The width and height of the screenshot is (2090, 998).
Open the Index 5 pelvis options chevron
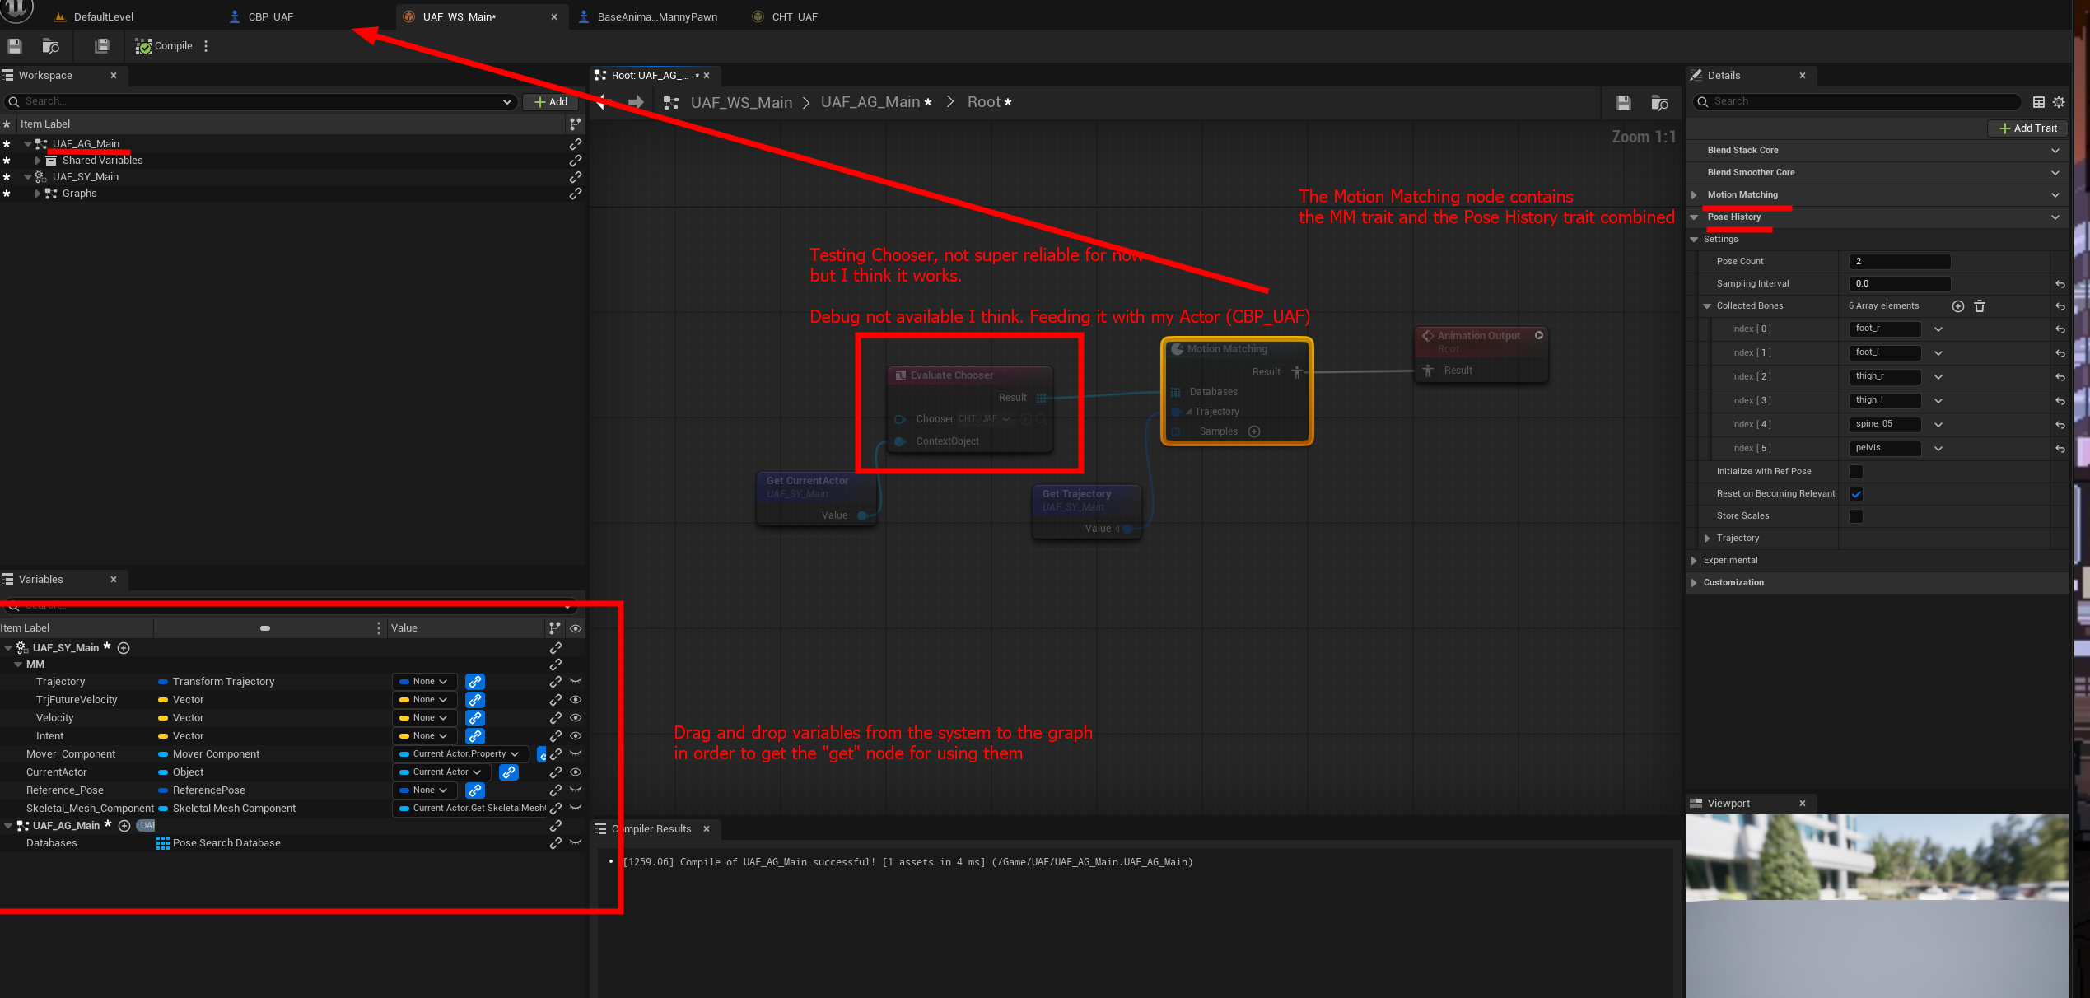point(1938,449)
